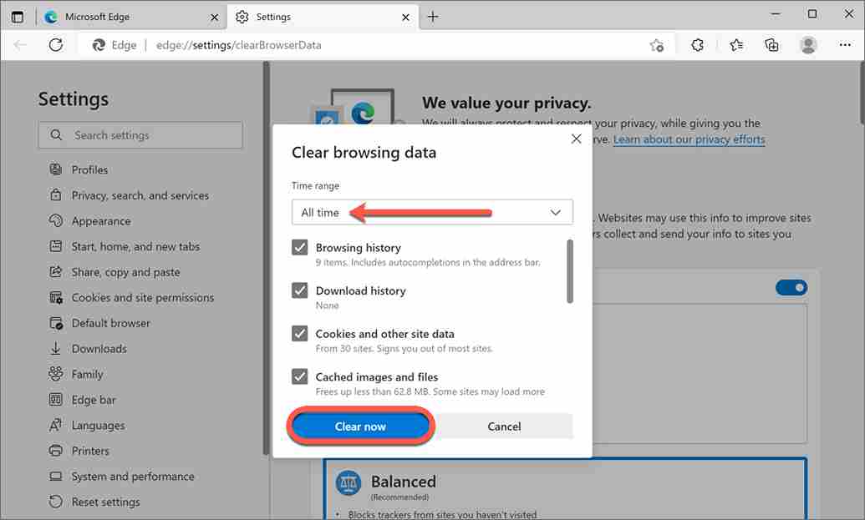
Task: Open the Collections icon
Action: point(771,45)
